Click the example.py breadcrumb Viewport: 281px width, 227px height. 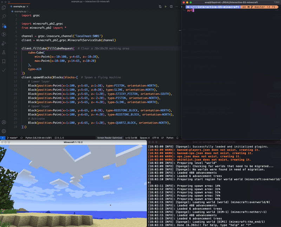pyautogui.click(x=20, y=12)
